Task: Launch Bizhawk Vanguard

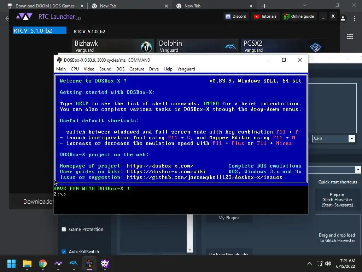Action: (113, 46)
